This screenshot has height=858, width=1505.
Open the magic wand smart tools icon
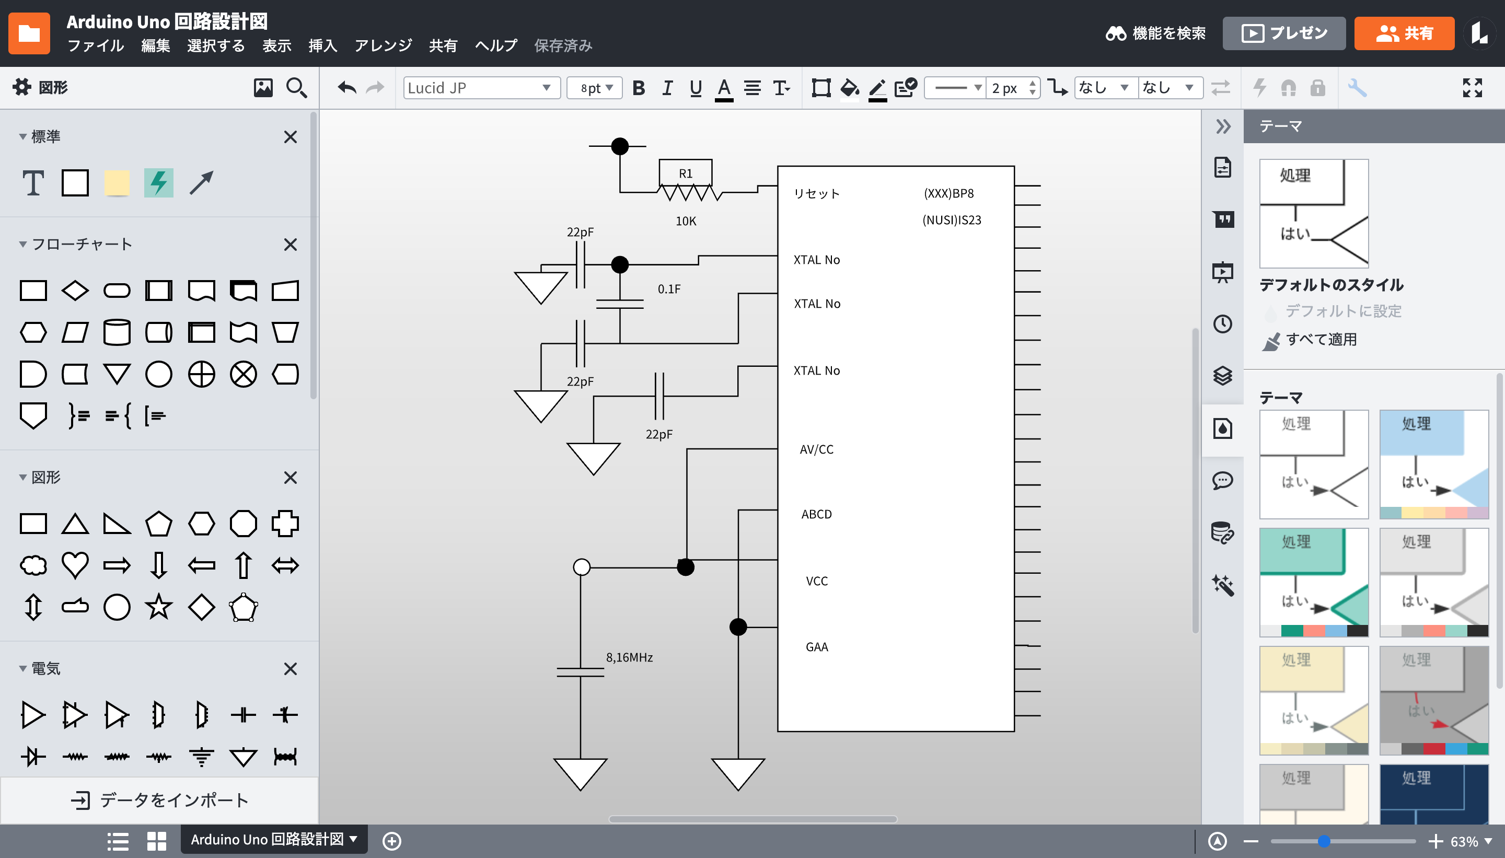[1222, 585]
